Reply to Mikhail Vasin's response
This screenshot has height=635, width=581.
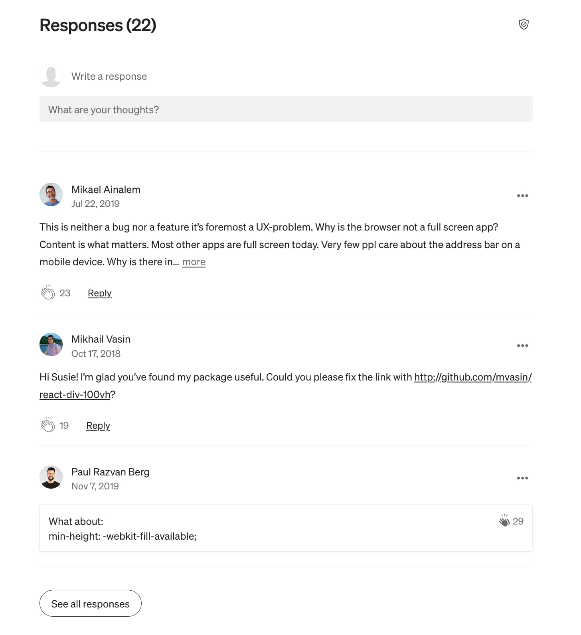(x=98, y=426)
